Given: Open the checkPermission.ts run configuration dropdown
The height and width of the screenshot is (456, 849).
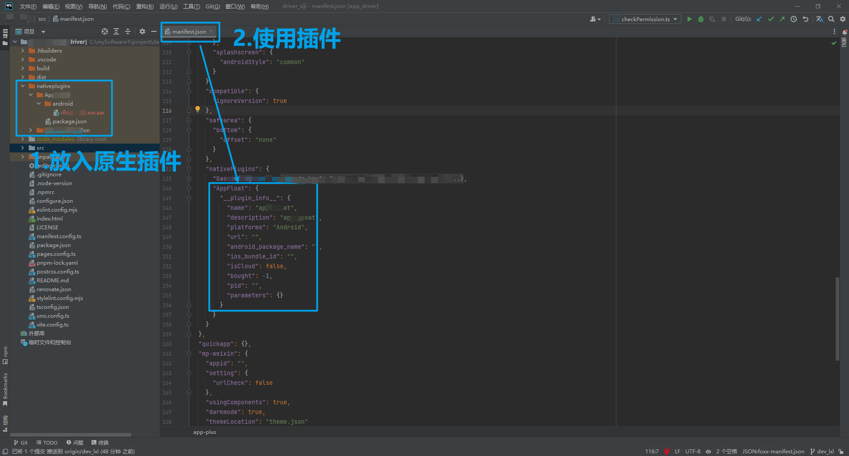Looking at the screenshot, I should (x=645, y=19).
